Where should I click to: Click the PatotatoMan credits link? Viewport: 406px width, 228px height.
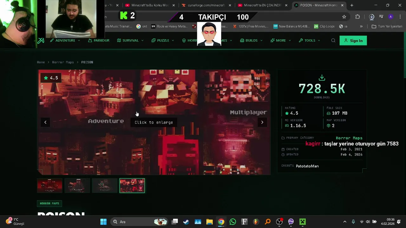click(x=307, y=166)
